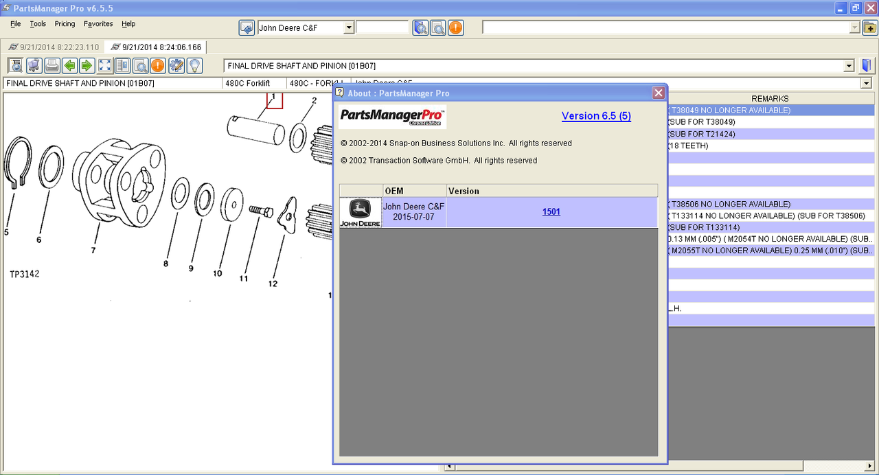
Task: Click the printer icon in toolbar
Action: [x=52, y=66]
